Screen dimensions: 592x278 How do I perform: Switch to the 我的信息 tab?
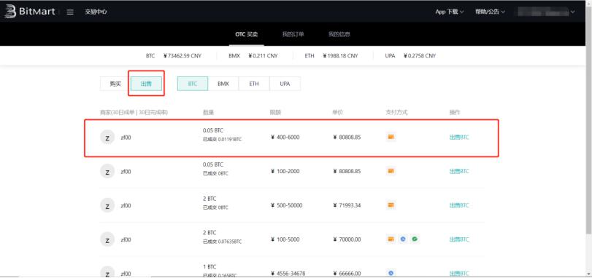339,34
